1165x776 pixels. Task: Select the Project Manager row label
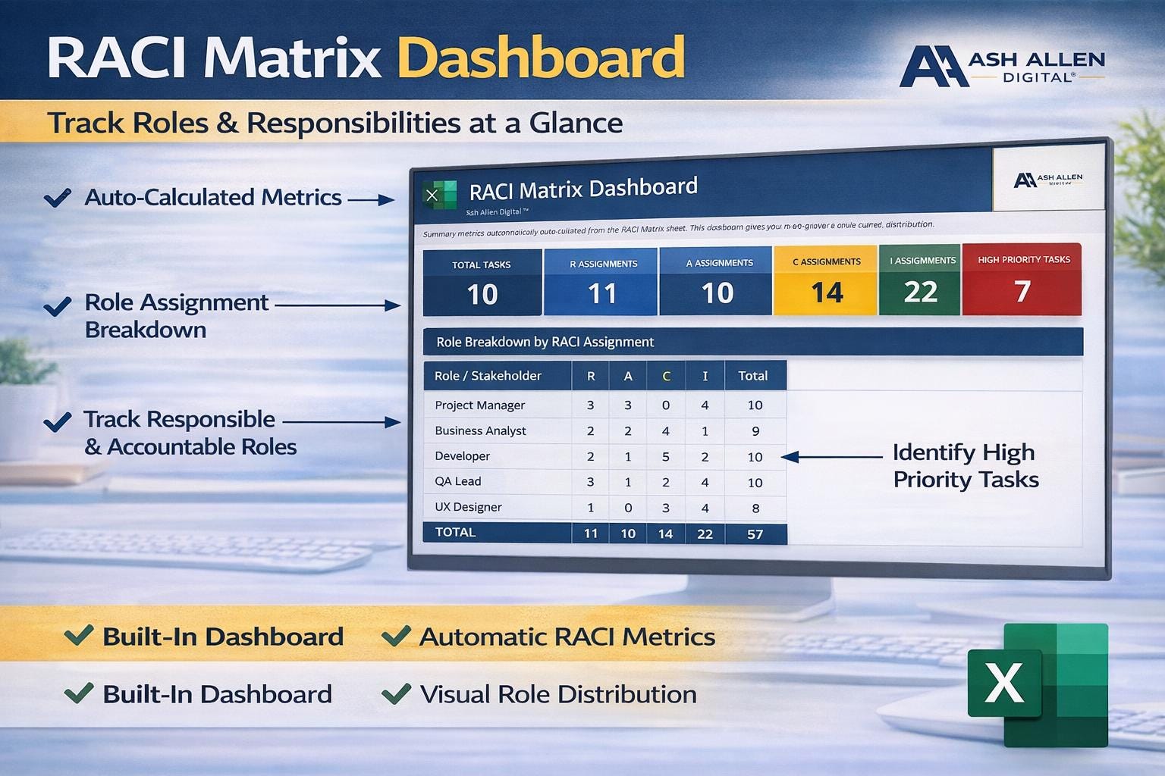coord(479,405)
